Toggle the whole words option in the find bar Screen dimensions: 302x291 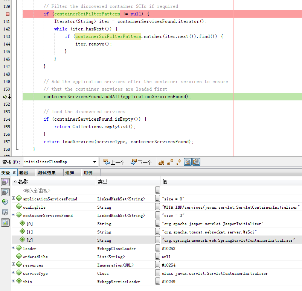pyautogui.click(x=170, y=162)
